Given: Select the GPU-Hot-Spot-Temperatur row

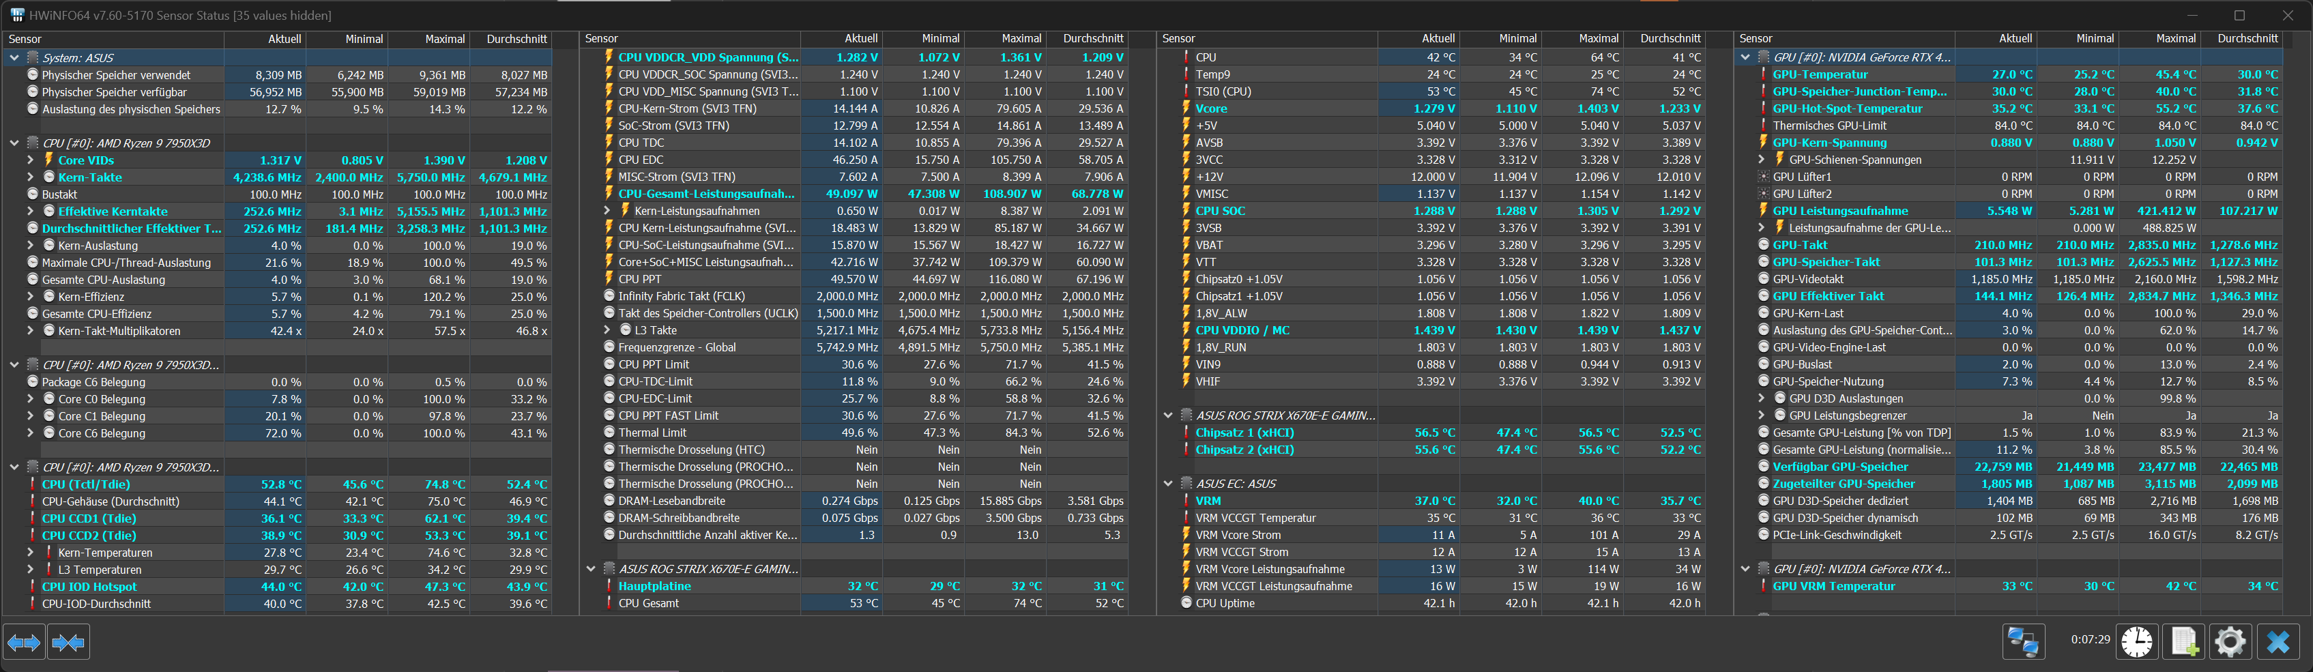Looking at the screenshot, I should [2009, 108].
